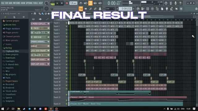Viewport: 198px width, 111px height.
Task: Open the plugin picker plug icon
Action: click(167, 9)
